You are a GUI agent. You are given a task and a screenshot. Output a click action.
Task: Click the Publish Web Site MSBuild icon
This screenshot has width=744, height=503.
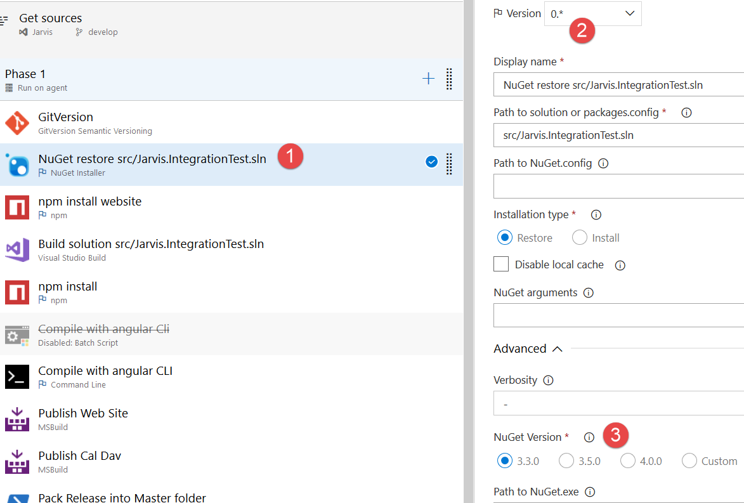pyautogui.click(x=17, y=419)
